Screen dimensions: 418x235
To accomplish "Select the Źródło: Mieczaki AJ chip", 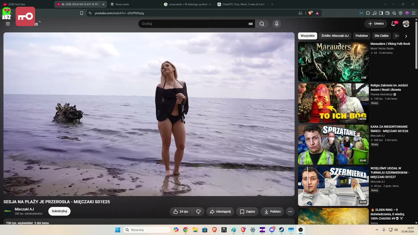I will coord(335,36).
